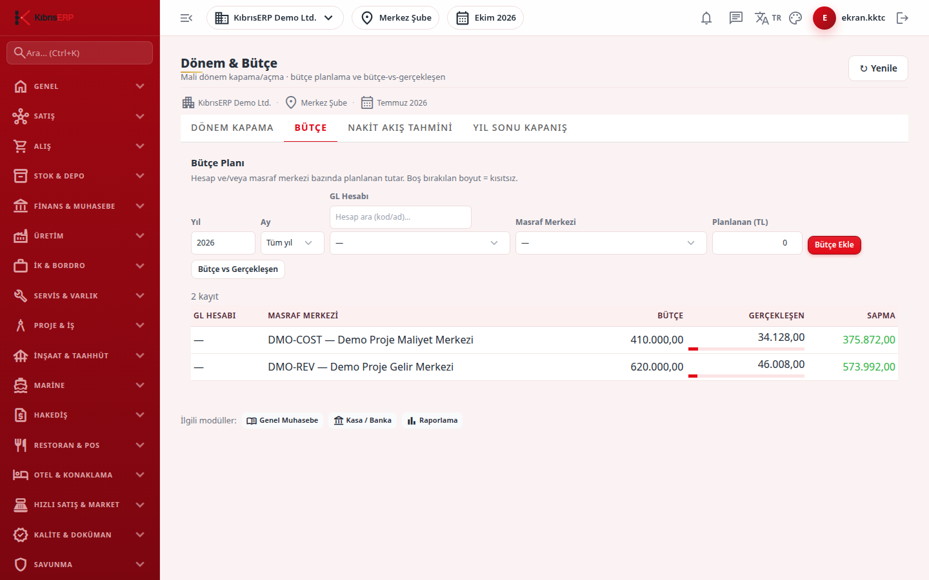The image size is (929, 580).
Task: Collapse the sidebar with the menu icon
Action: pyautogui.click(x=186, y=18)
